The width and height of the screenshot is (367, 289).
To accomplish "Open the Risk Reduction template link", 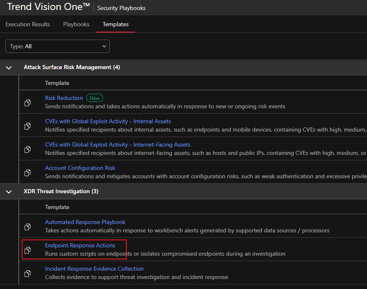I will click(64, 98).
